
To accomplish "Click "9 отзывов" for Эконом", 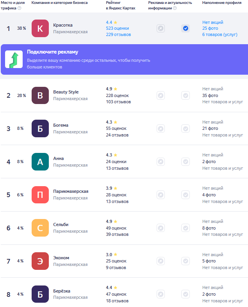I will click(x=116, y=268).
